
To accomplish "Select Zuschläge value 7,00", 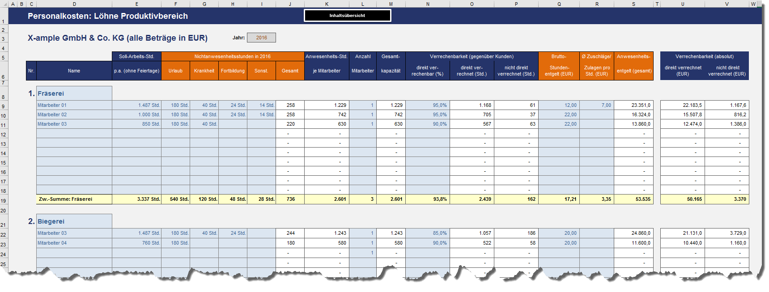I will coord(597,105).
